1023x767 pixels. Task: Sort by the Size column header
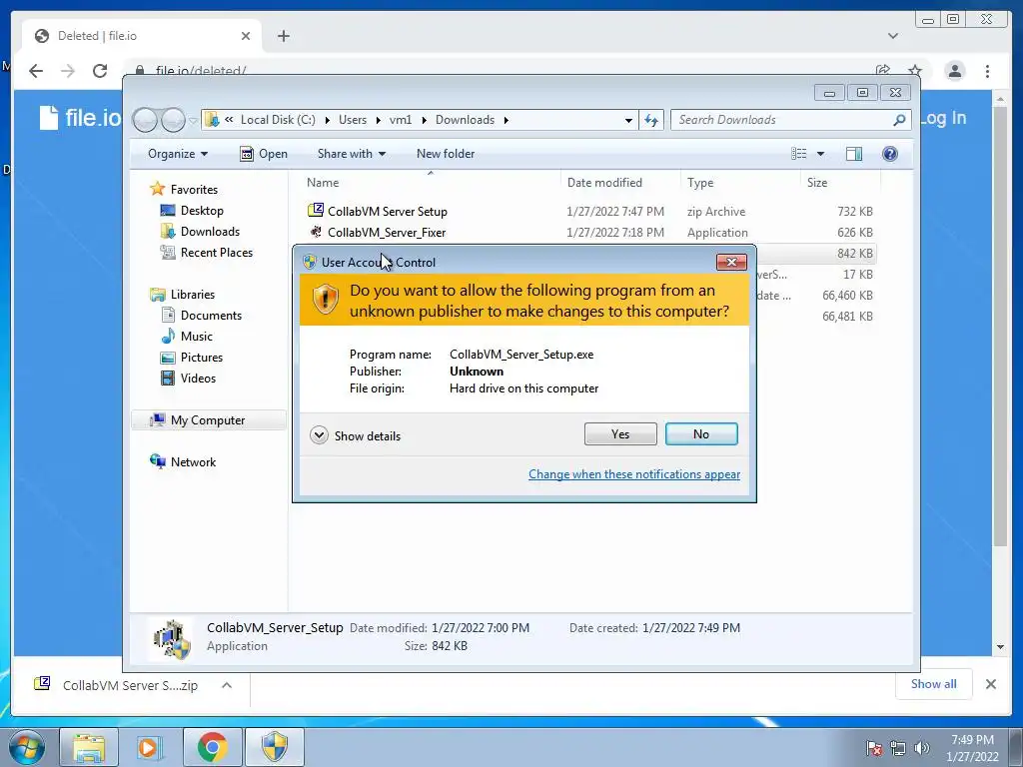[x=840, y=183]
